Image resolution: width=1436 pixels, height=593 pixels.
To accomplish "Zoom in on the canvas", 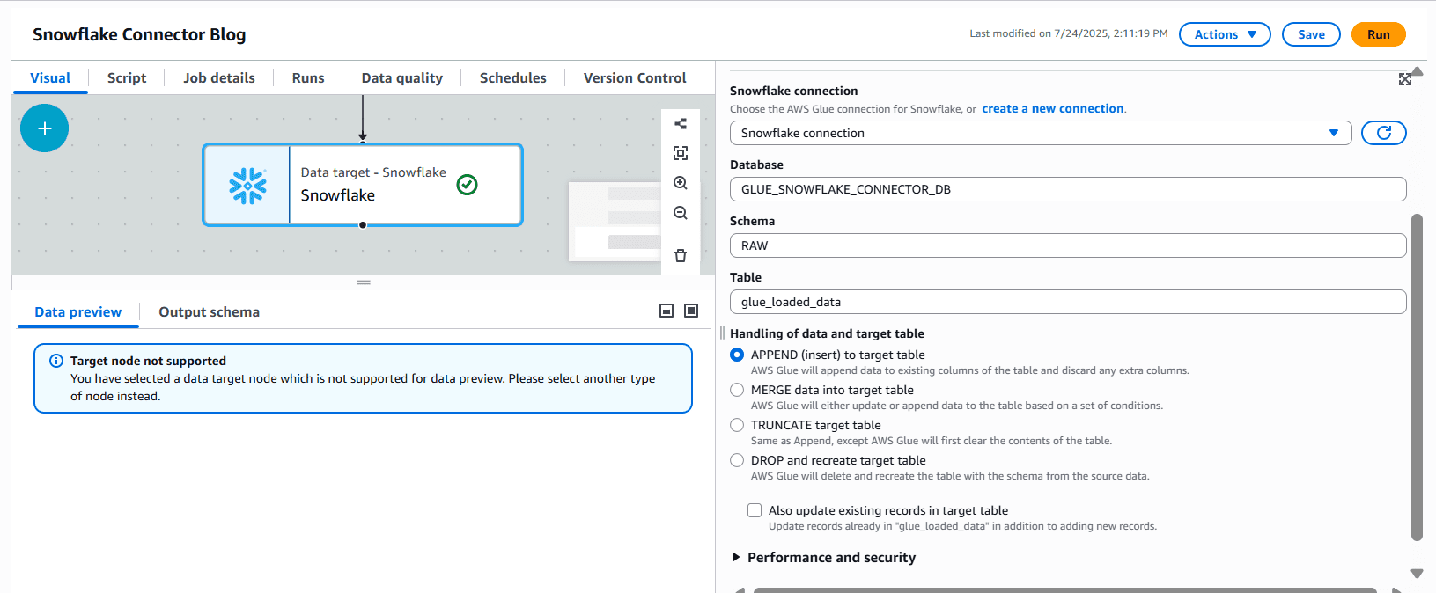I will [x=680, y=183].
